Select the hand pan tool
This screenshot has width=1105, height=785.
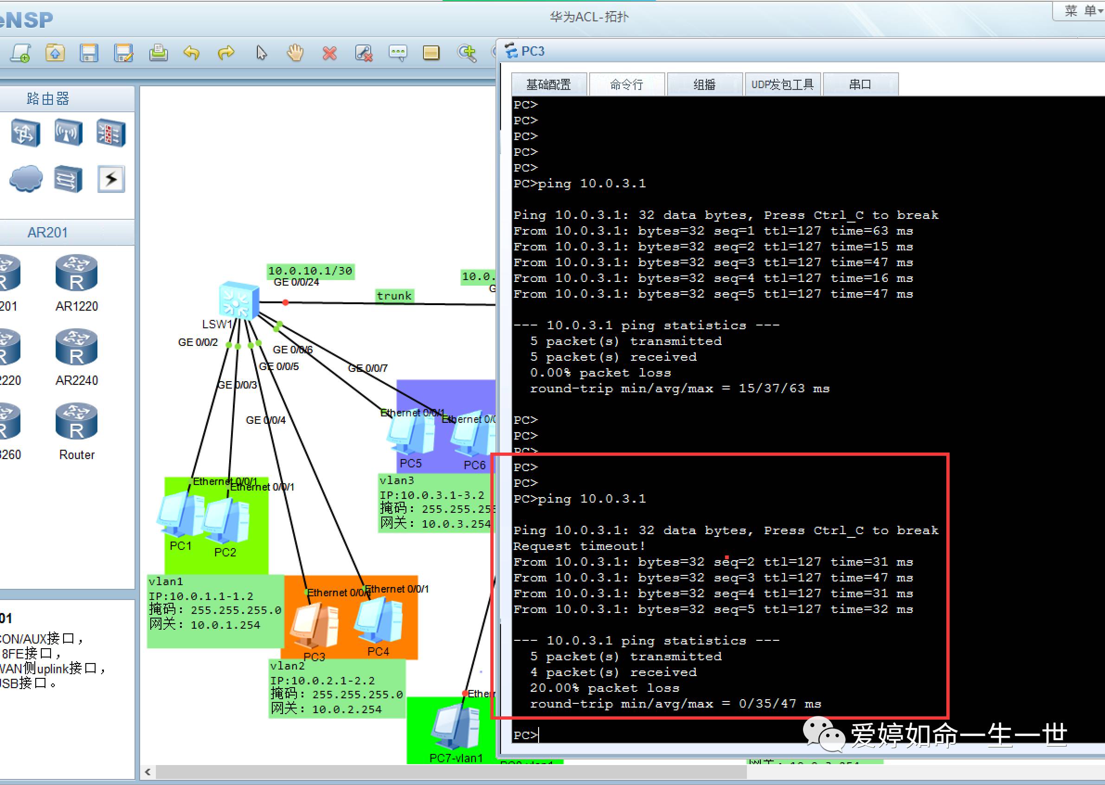pyautogui.click(x=295, y=53)
